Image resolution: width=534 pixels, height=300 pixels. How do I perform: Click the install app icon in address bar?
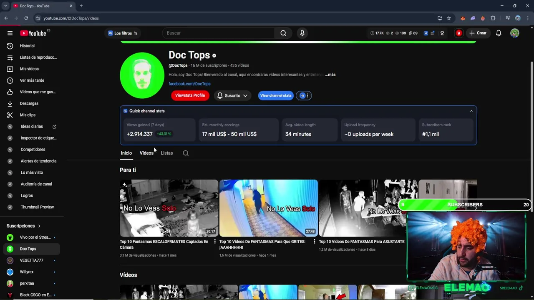coord(440,18)
